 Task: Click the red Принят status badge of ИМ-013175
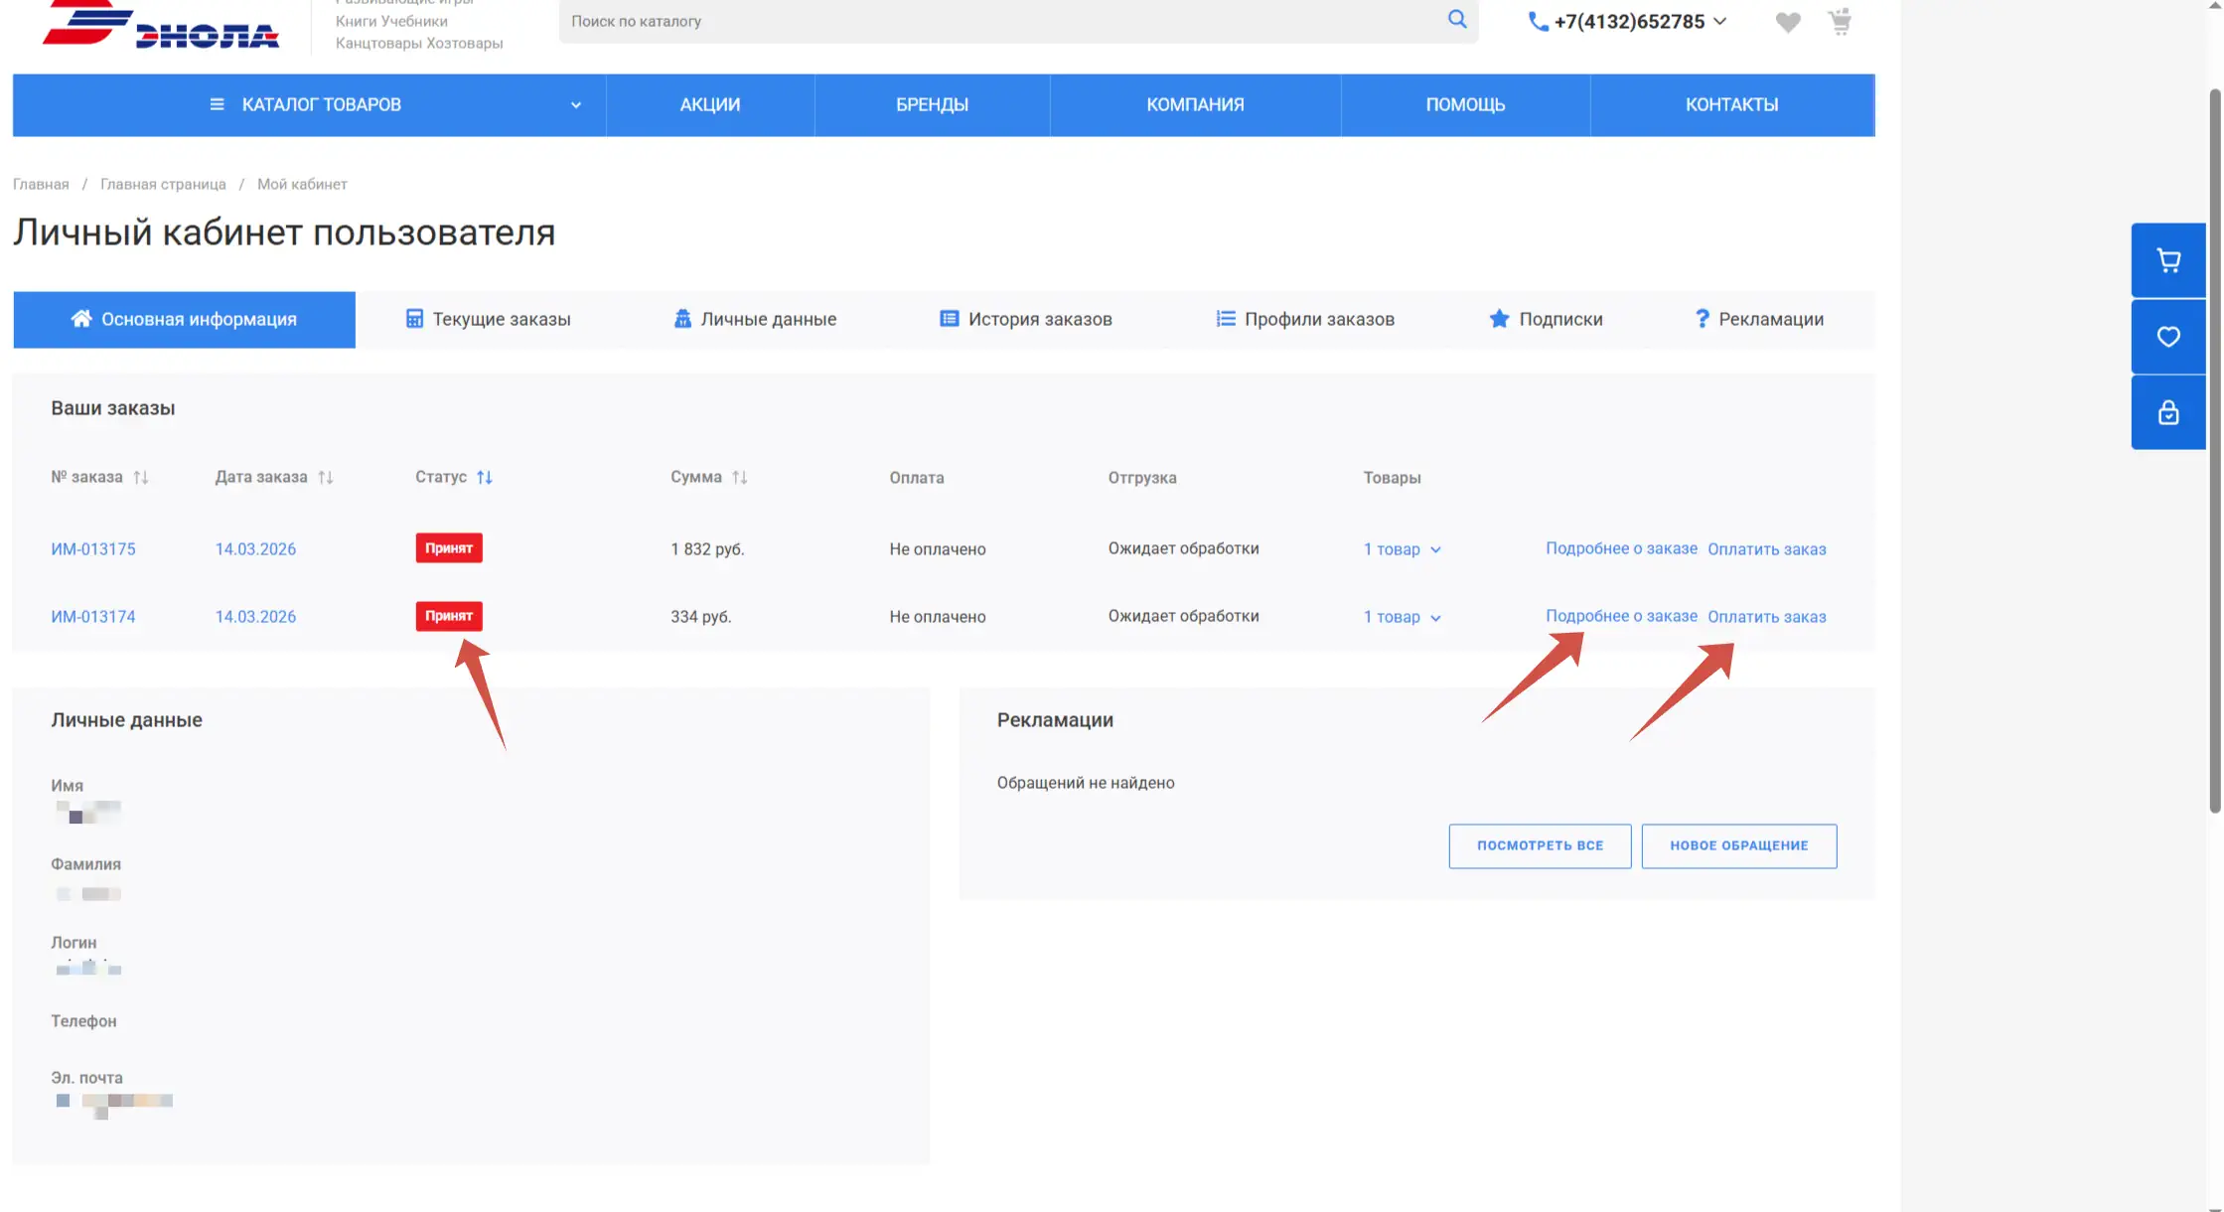click(449, 548)
